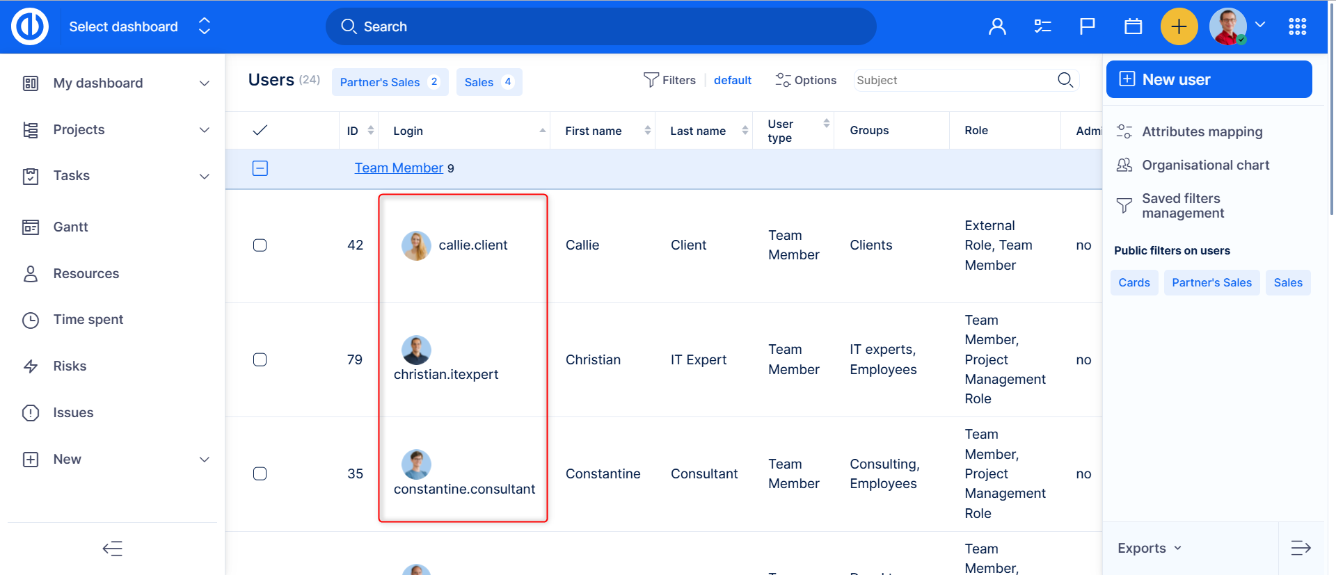Open the flag icon in top bar
Image resolution: width=1336 pixels, height=575 pixels.
point(1087,26)
